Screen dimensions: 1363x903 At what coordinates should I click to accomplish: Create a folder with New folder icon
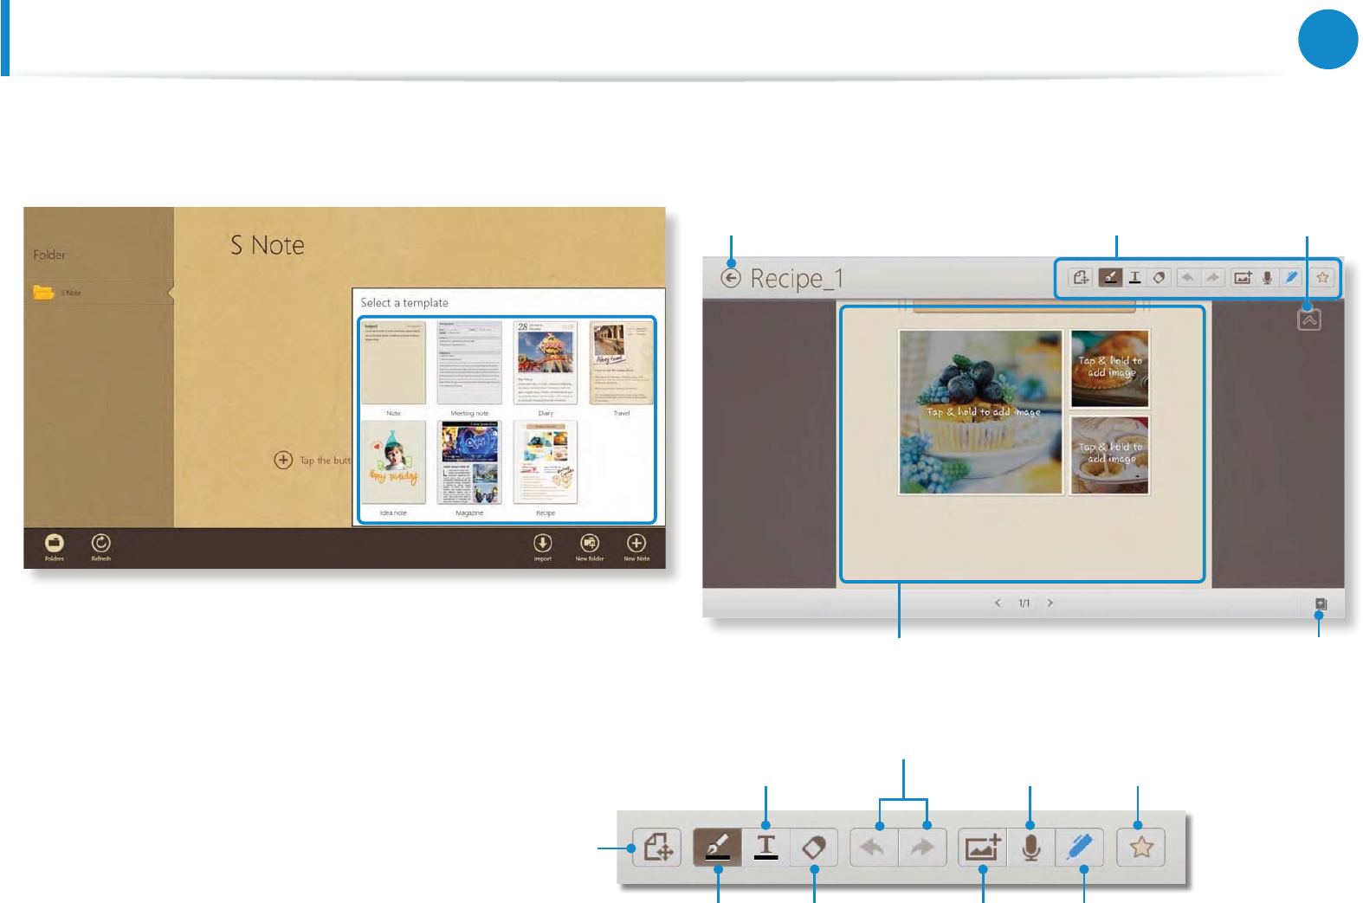[590, 543]
